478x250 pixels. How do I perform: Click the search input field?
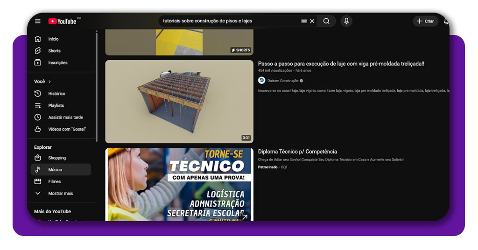[229, 21]
